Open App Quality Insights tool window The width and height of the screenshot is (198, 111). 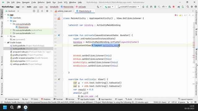coord(86,99)
